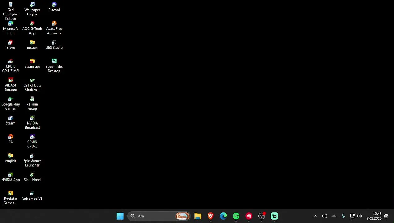Open OBS Studio from the taskbar

pos(262,216)
